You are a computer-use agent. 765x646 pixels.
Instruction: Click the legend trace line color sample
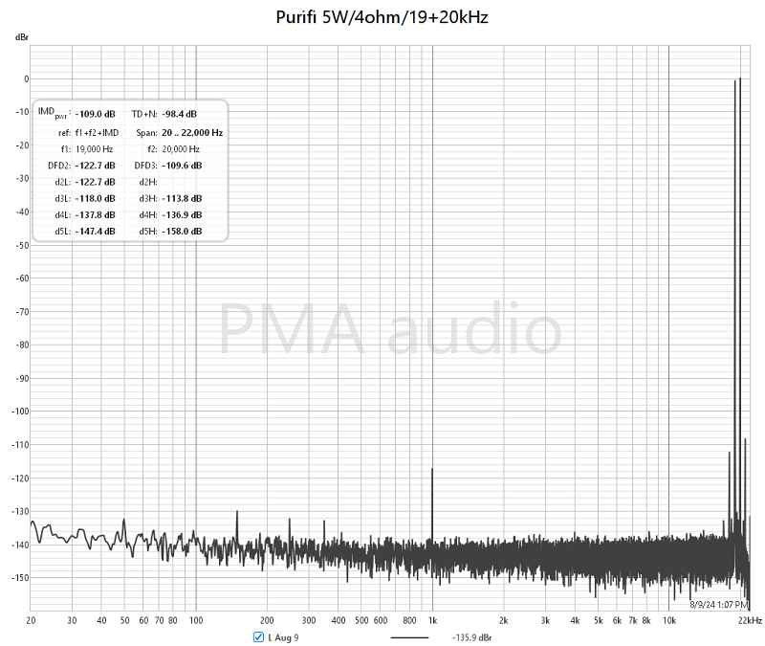click(x=409, y=637)
